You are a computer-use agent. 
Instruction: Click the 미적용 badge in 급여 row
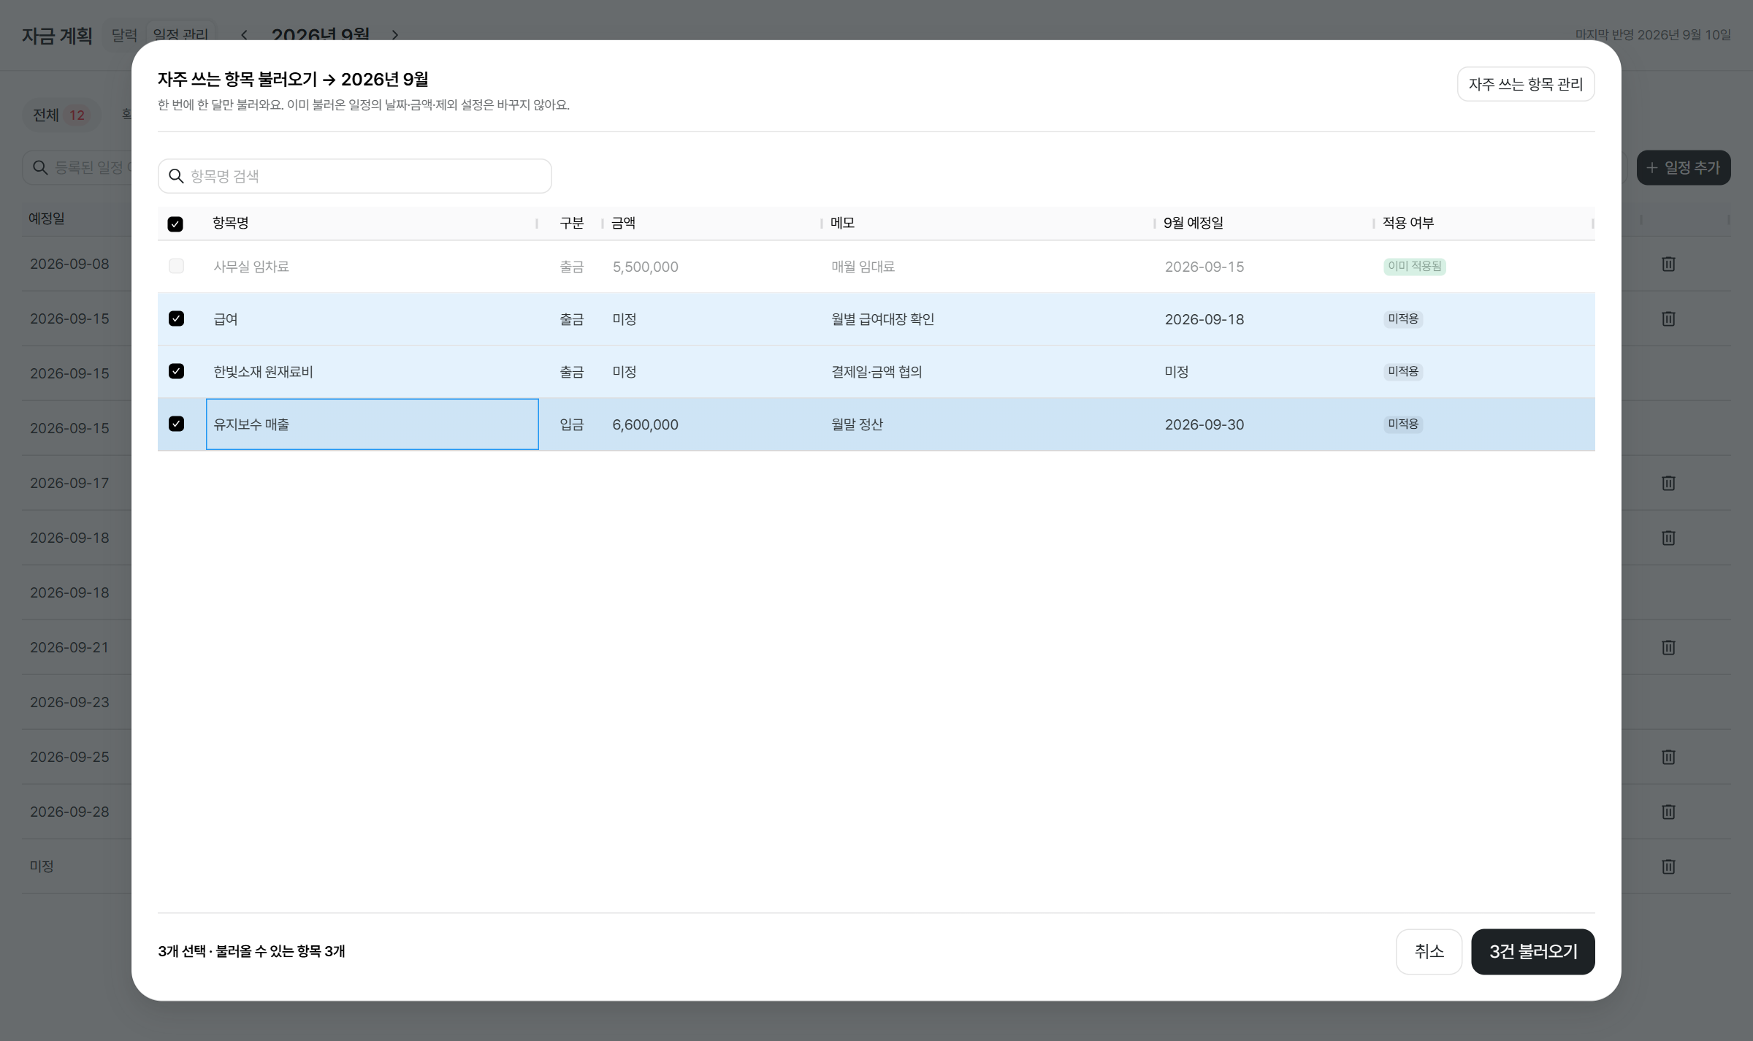click(x=1402, y=319)
